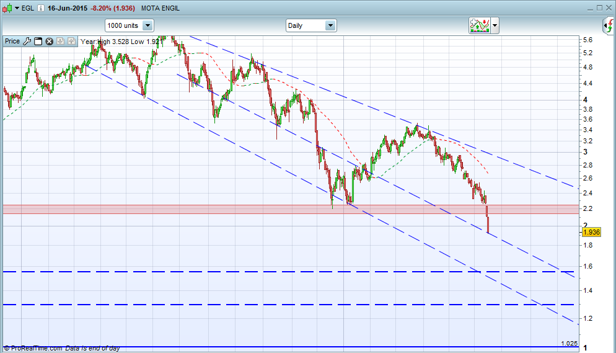
Task: Click the -8.20% (1.936) change text
Action: [113, 8]
